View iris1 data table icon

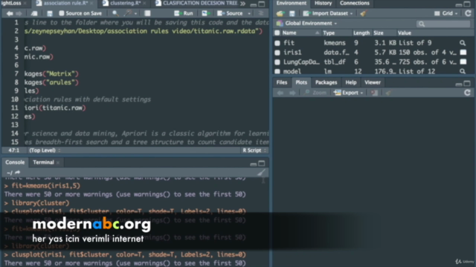(x=463, y=53)
